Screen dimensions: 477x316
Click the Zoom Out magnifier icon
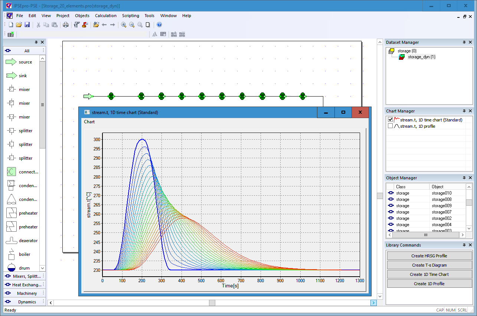(132, 25)
